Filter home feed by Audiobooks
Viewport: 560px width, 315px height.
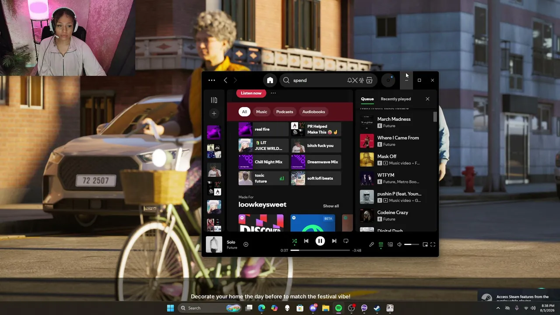[x=314, y=112]
